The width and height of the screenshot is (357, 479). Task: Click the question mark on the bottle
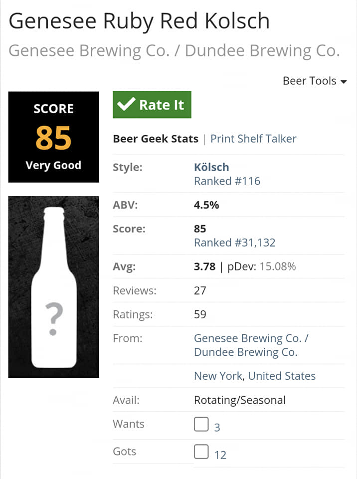54,319
